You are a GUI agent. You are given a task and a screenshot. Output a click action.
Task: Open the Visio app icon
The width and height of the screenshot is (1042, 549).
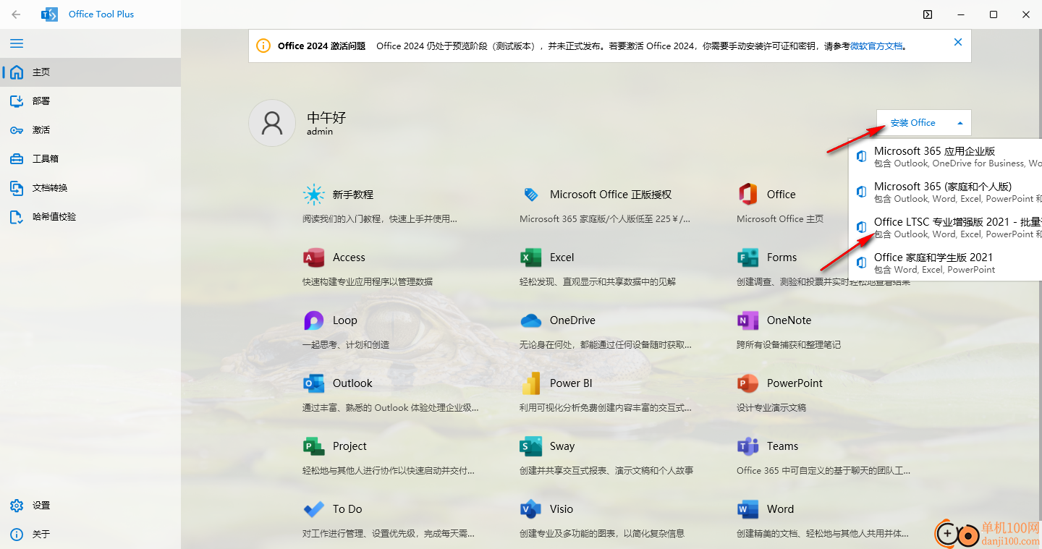click(x=531, y=509)
